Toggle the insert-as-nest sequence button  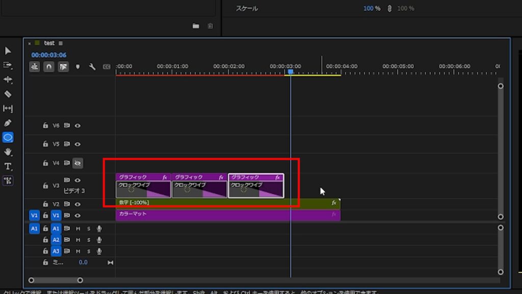click(x=34, y=67)
